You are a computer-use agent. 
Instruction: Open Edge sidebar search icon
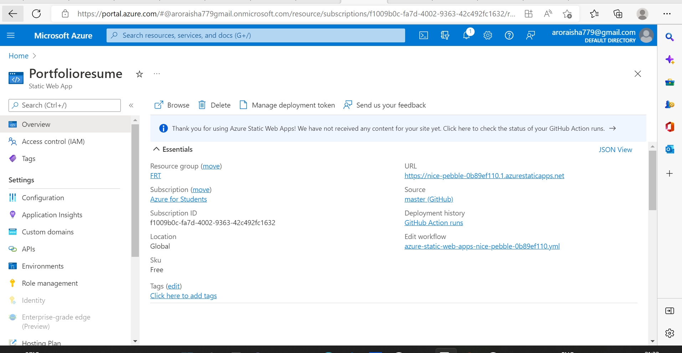670,37
